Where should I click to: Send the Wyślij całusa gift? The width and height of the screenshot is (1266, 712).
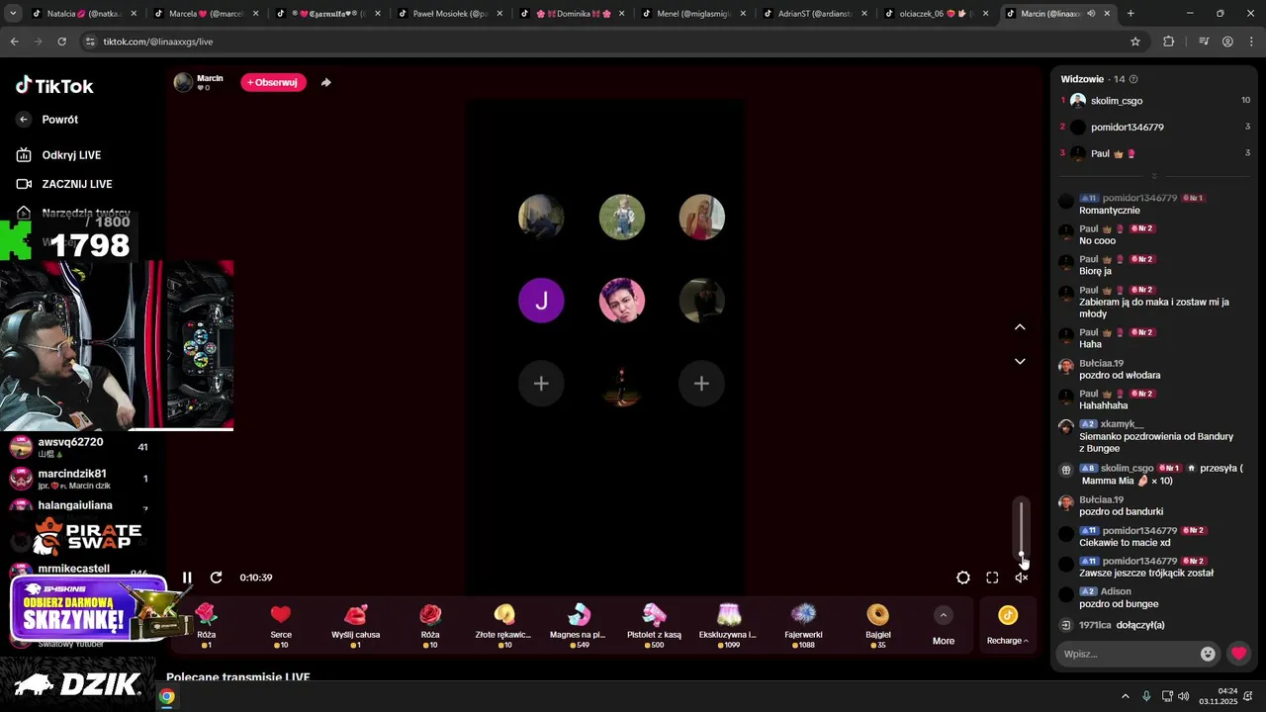point(355,625)
